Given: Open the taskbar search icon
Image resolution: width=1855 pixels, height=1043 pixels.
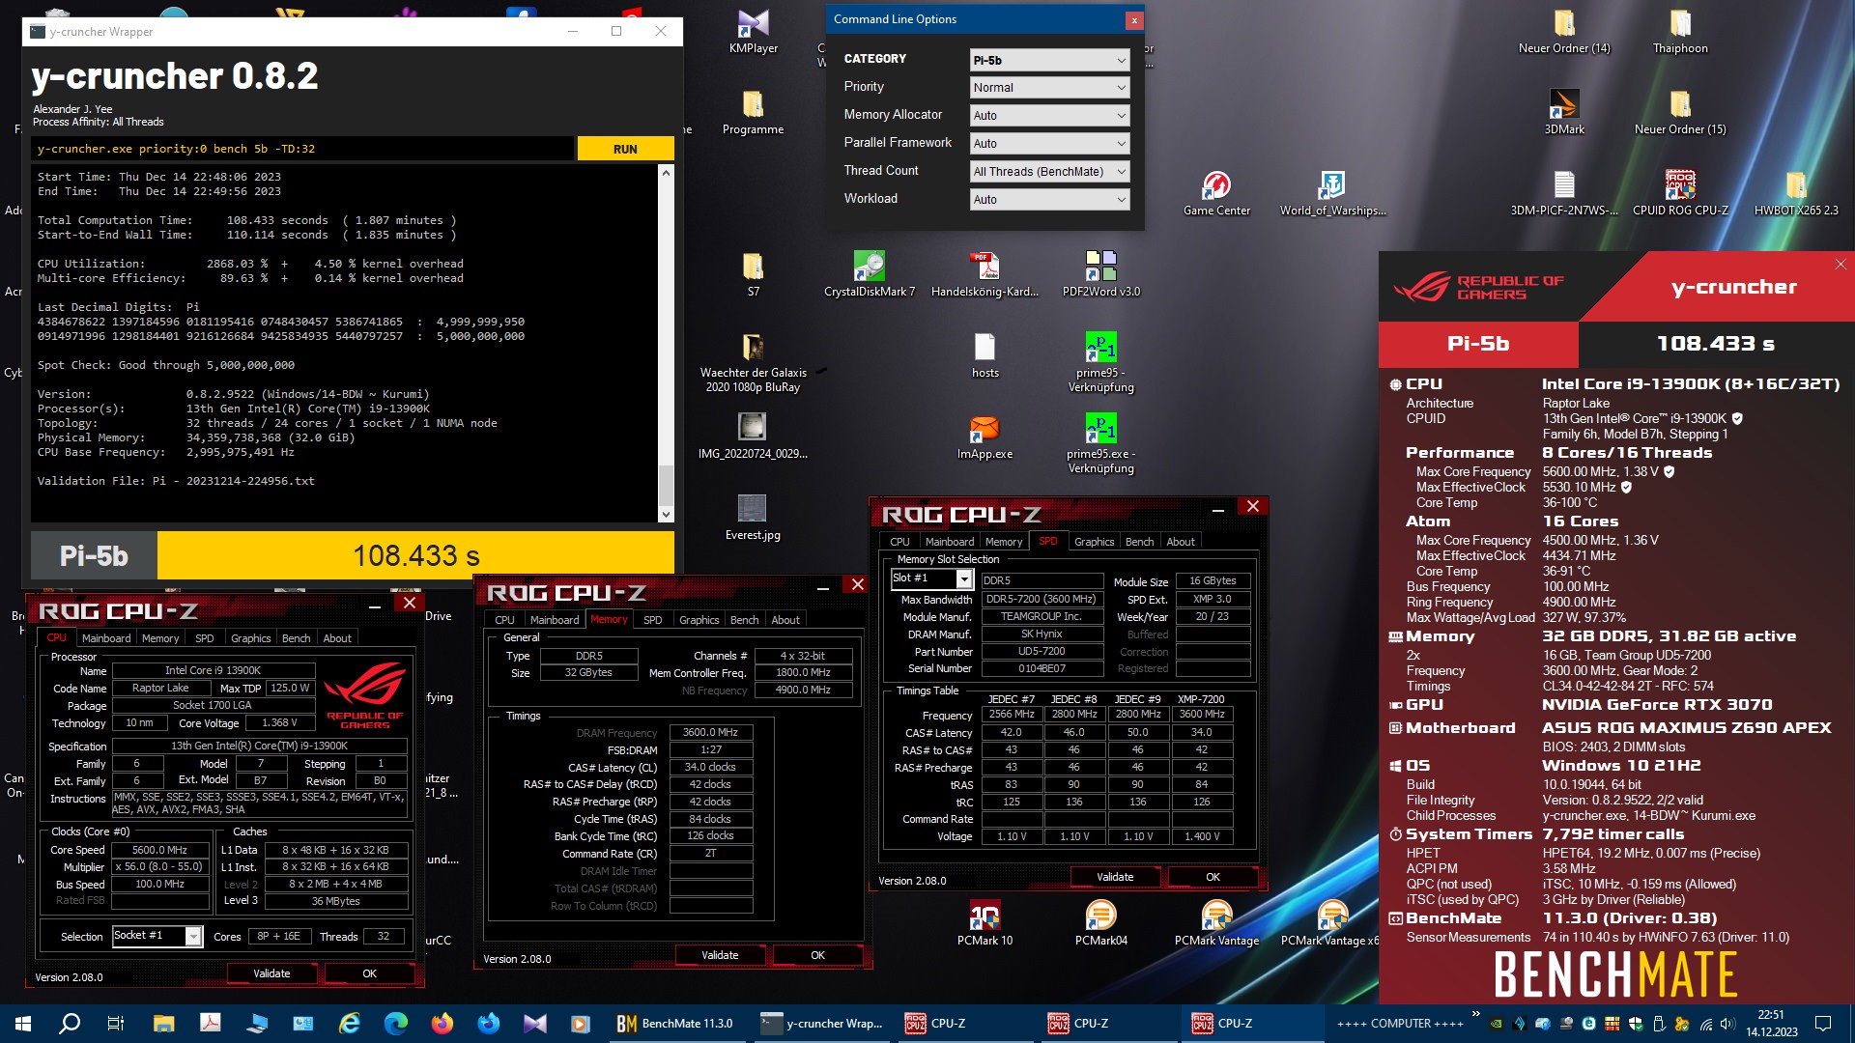Looking at the screenshot, I should tap(70, 1024).
